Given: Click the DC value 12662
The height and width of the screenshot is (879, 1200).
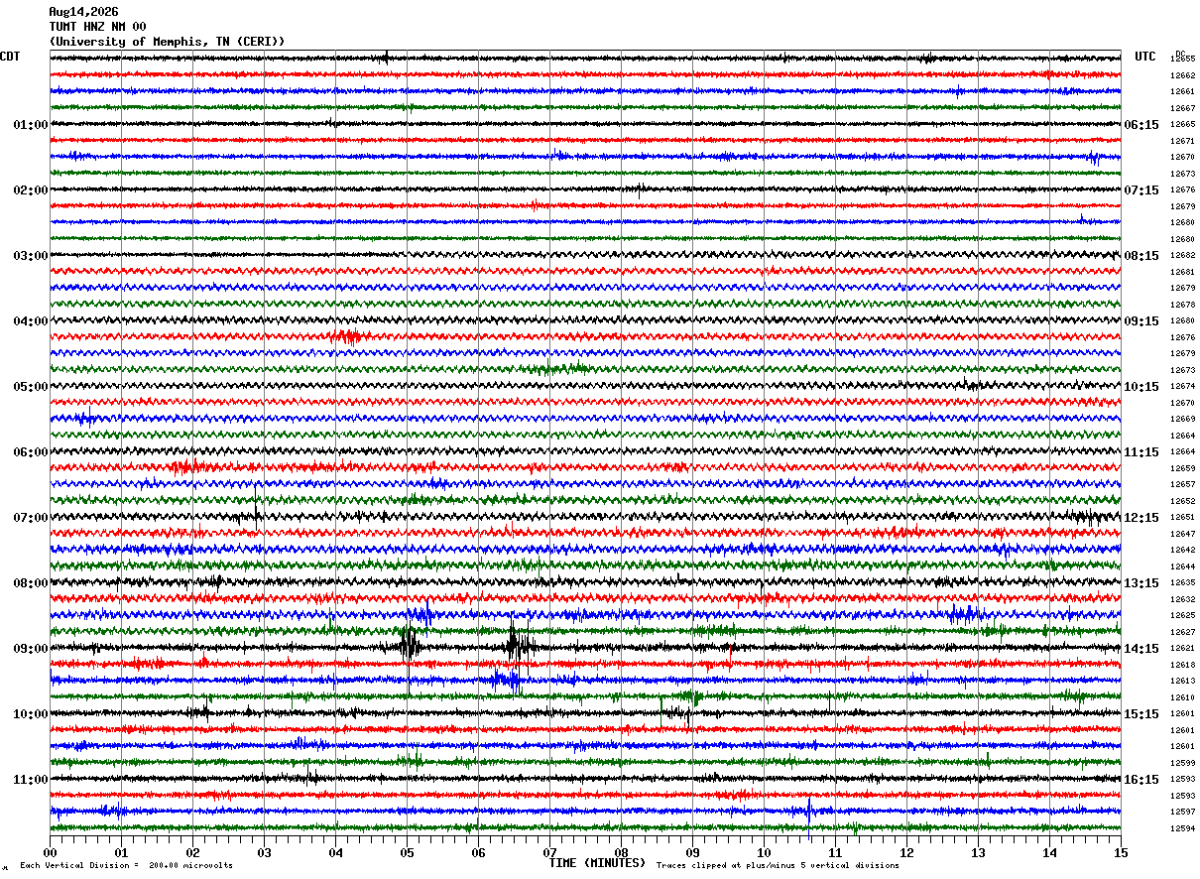Looking at the screenshot, I should pyautogui.click(x=1183, y=75).
